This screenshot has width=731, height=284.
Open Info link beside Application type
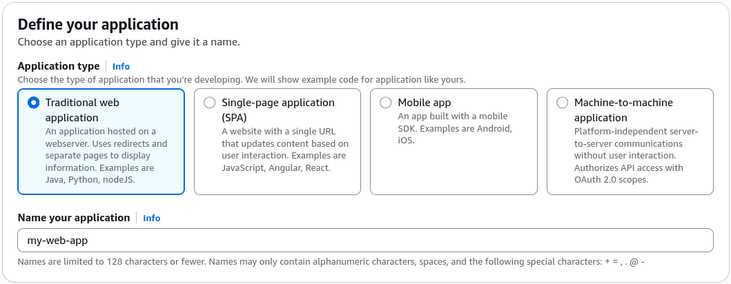[121, 67]
